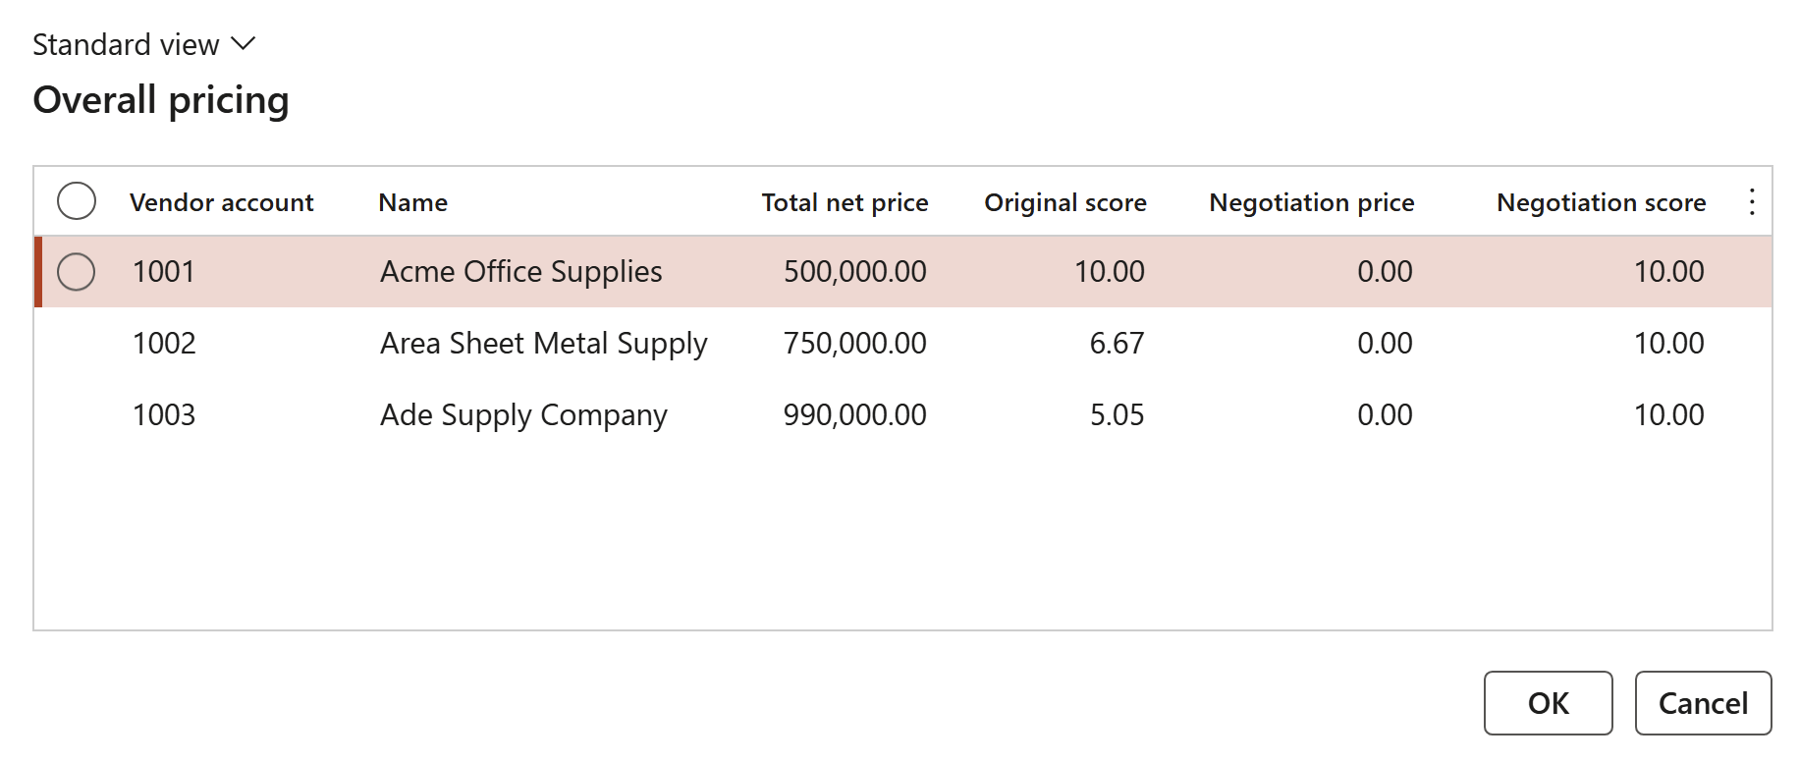The height and width of the screenshot is (762, 1799).
Task: Click the Cancel button
Action: 1703,703
